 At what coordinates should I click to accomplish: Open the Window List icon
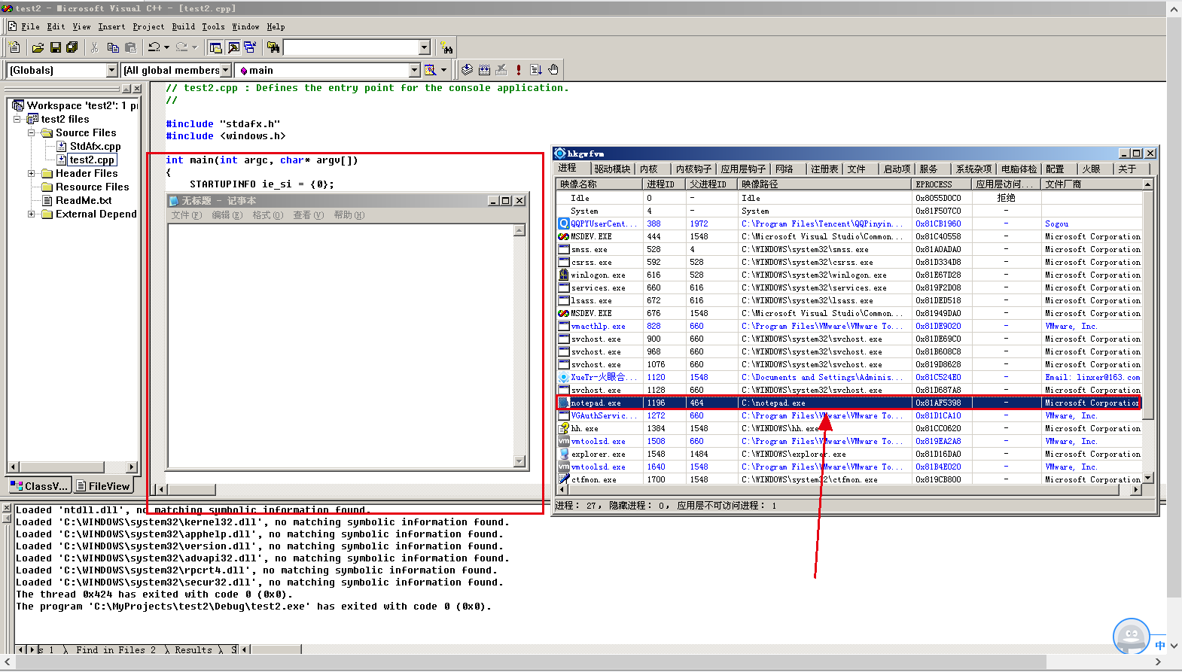click(250, 47)
